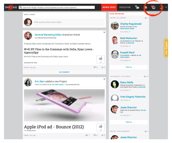Open The Confluence link under Eric Starr
172x143 pixels.
click(58, 85)
